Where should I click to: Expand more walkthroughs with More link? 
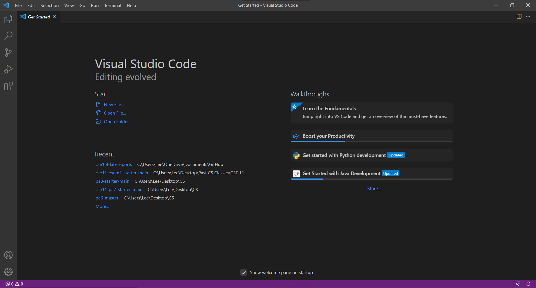(x=374, y=189)
